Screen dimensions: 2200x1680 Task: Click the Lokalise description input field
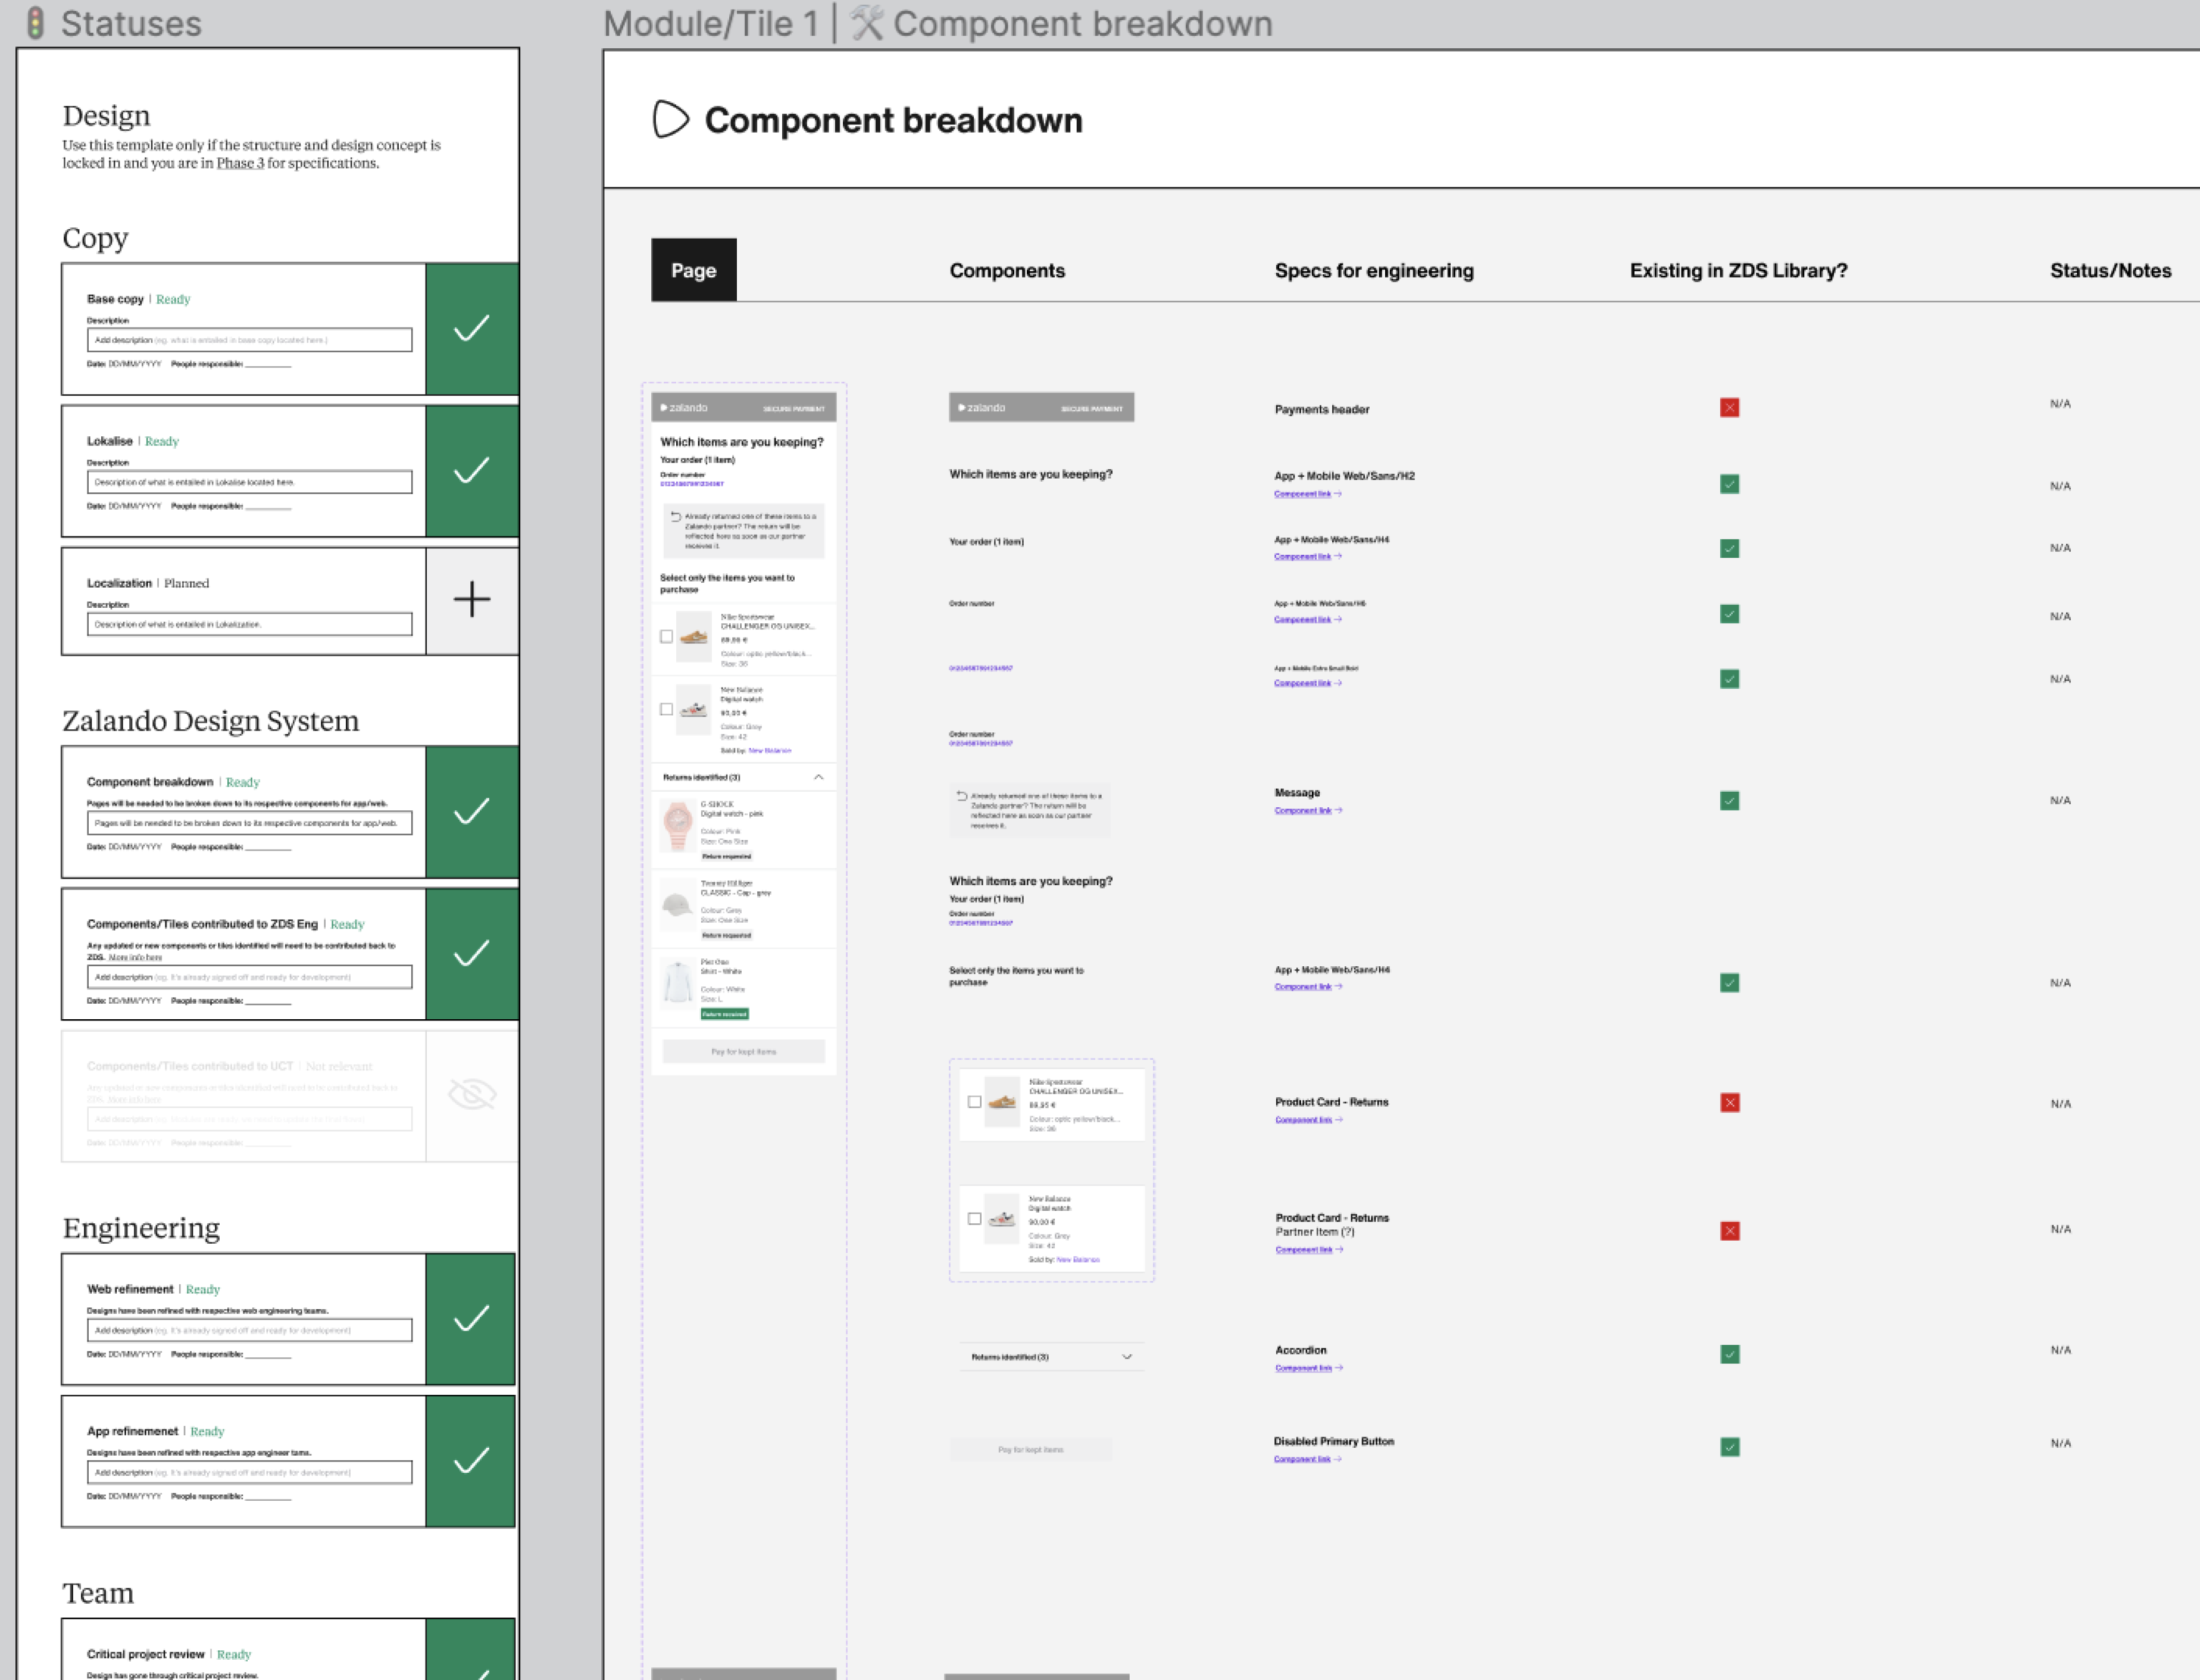point(249,482)
